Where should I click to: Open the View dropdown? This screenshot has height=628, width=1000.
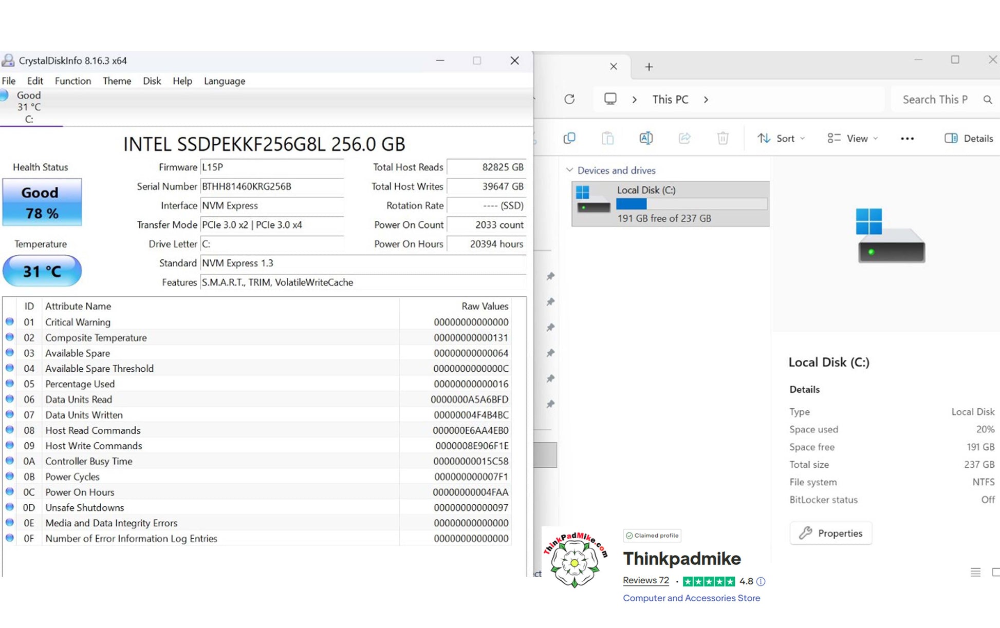click(853, 138)
